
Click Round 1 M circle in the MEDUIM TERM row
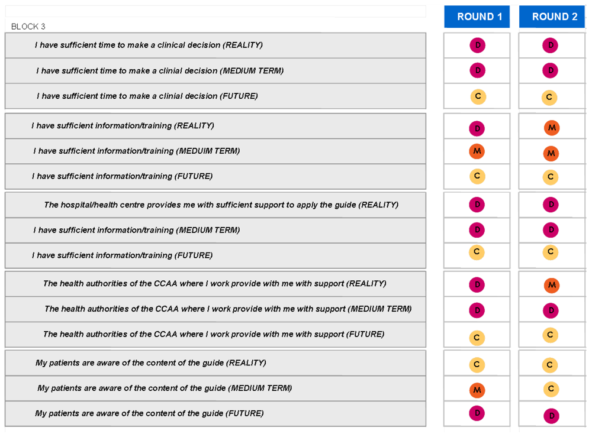pos(477,151)
